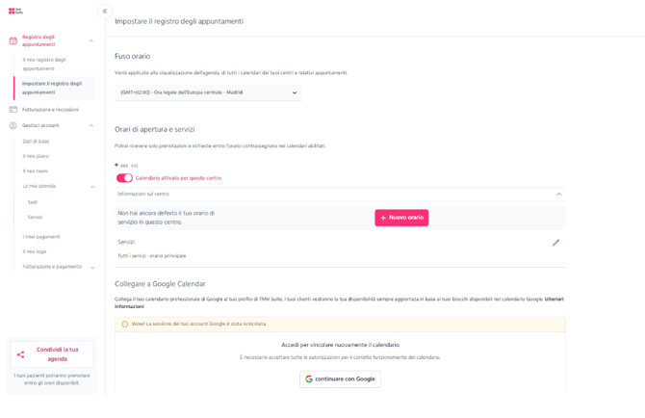Image resolution: width=645 pixels, height=418 pixels.
Task: Disable the calendar toggle for this centro
Action: tap(124, 178)
